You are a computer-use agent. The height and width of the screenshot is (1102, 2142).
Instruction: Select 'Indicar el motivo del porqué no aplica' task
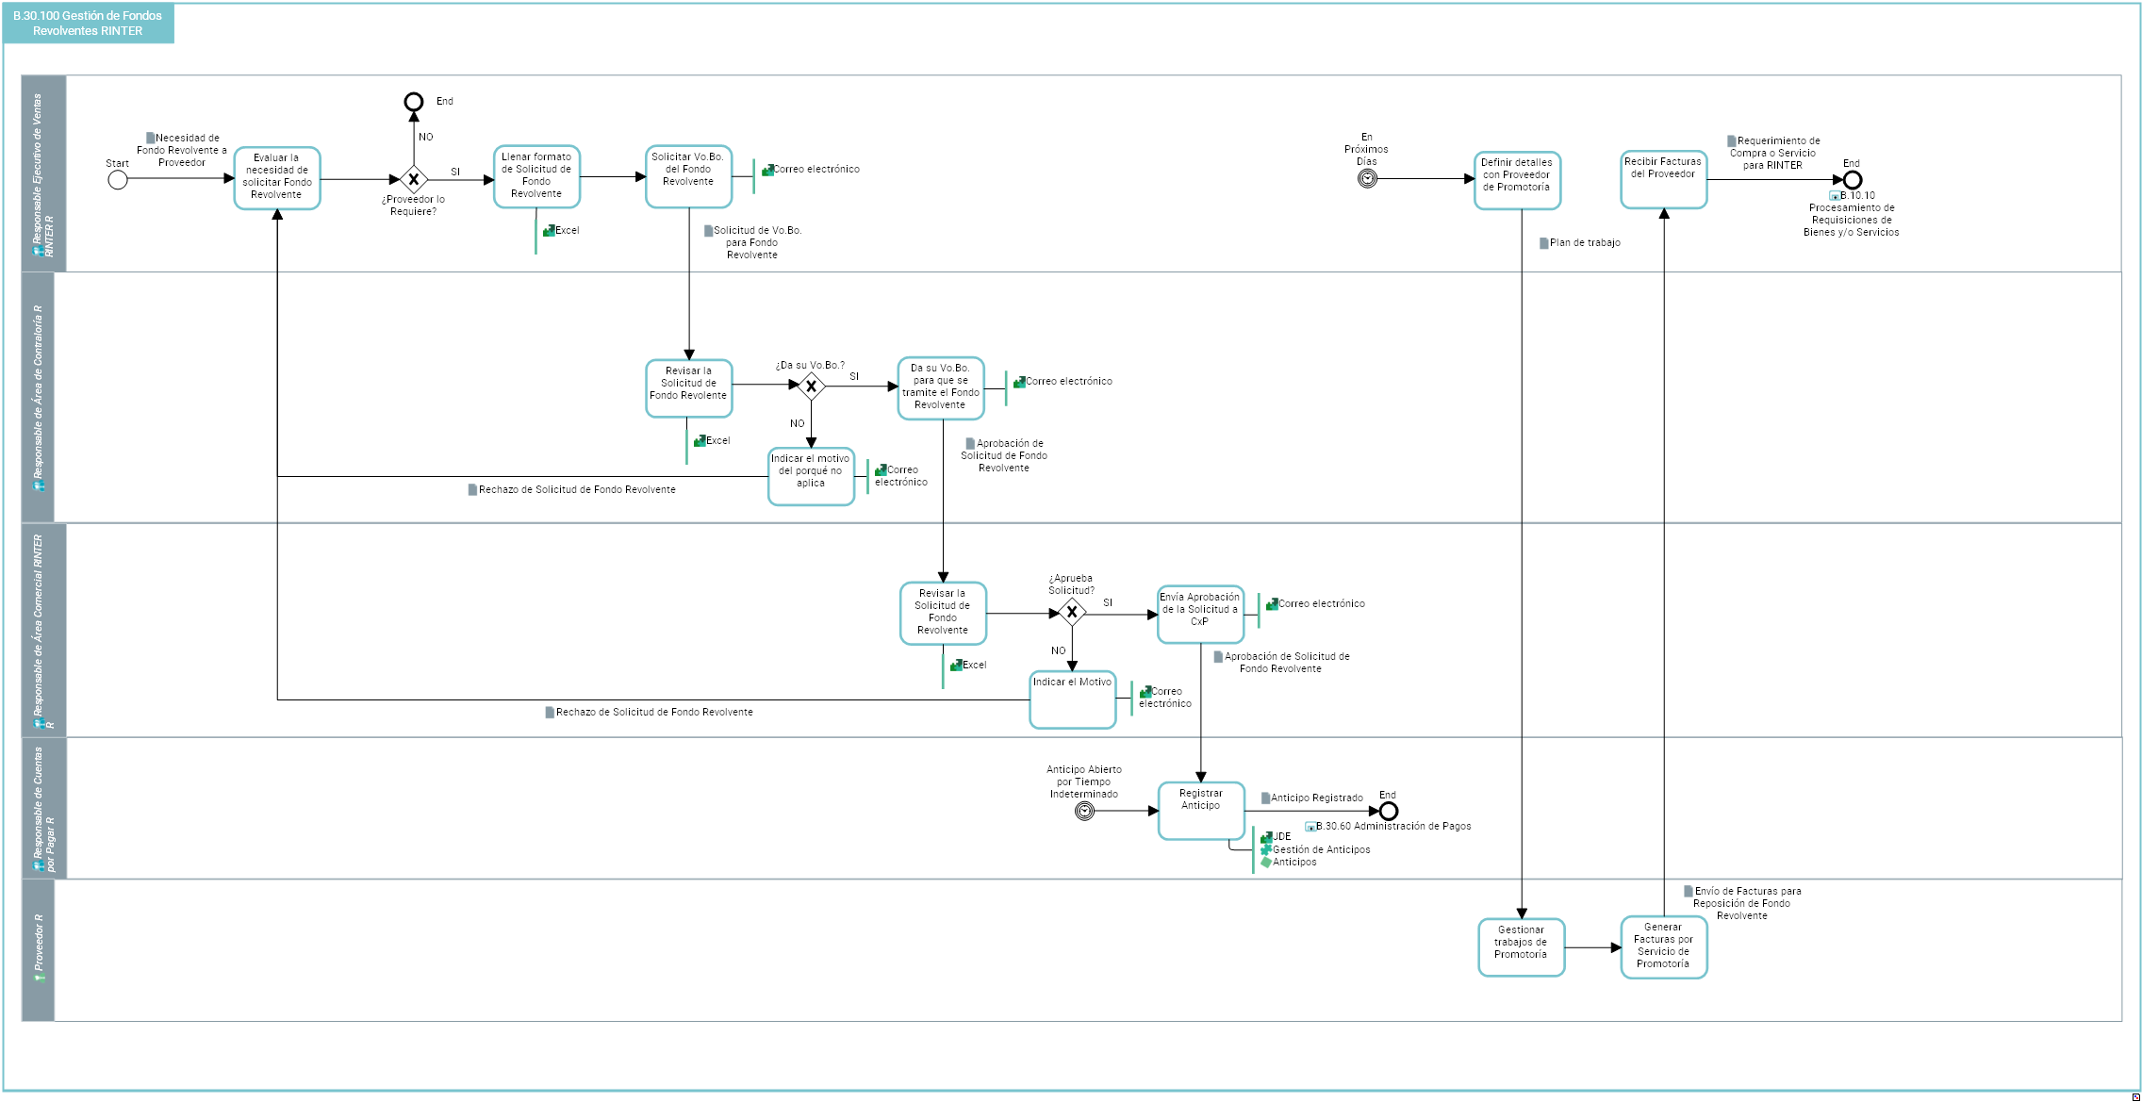811,476
